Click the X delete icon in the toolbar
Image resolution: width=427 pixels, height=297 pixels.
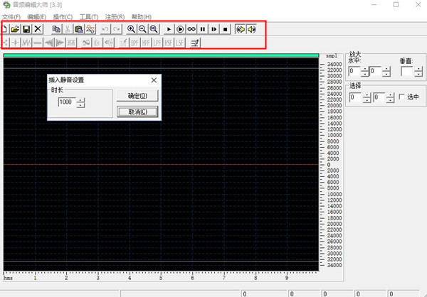(x=38, y=29)
